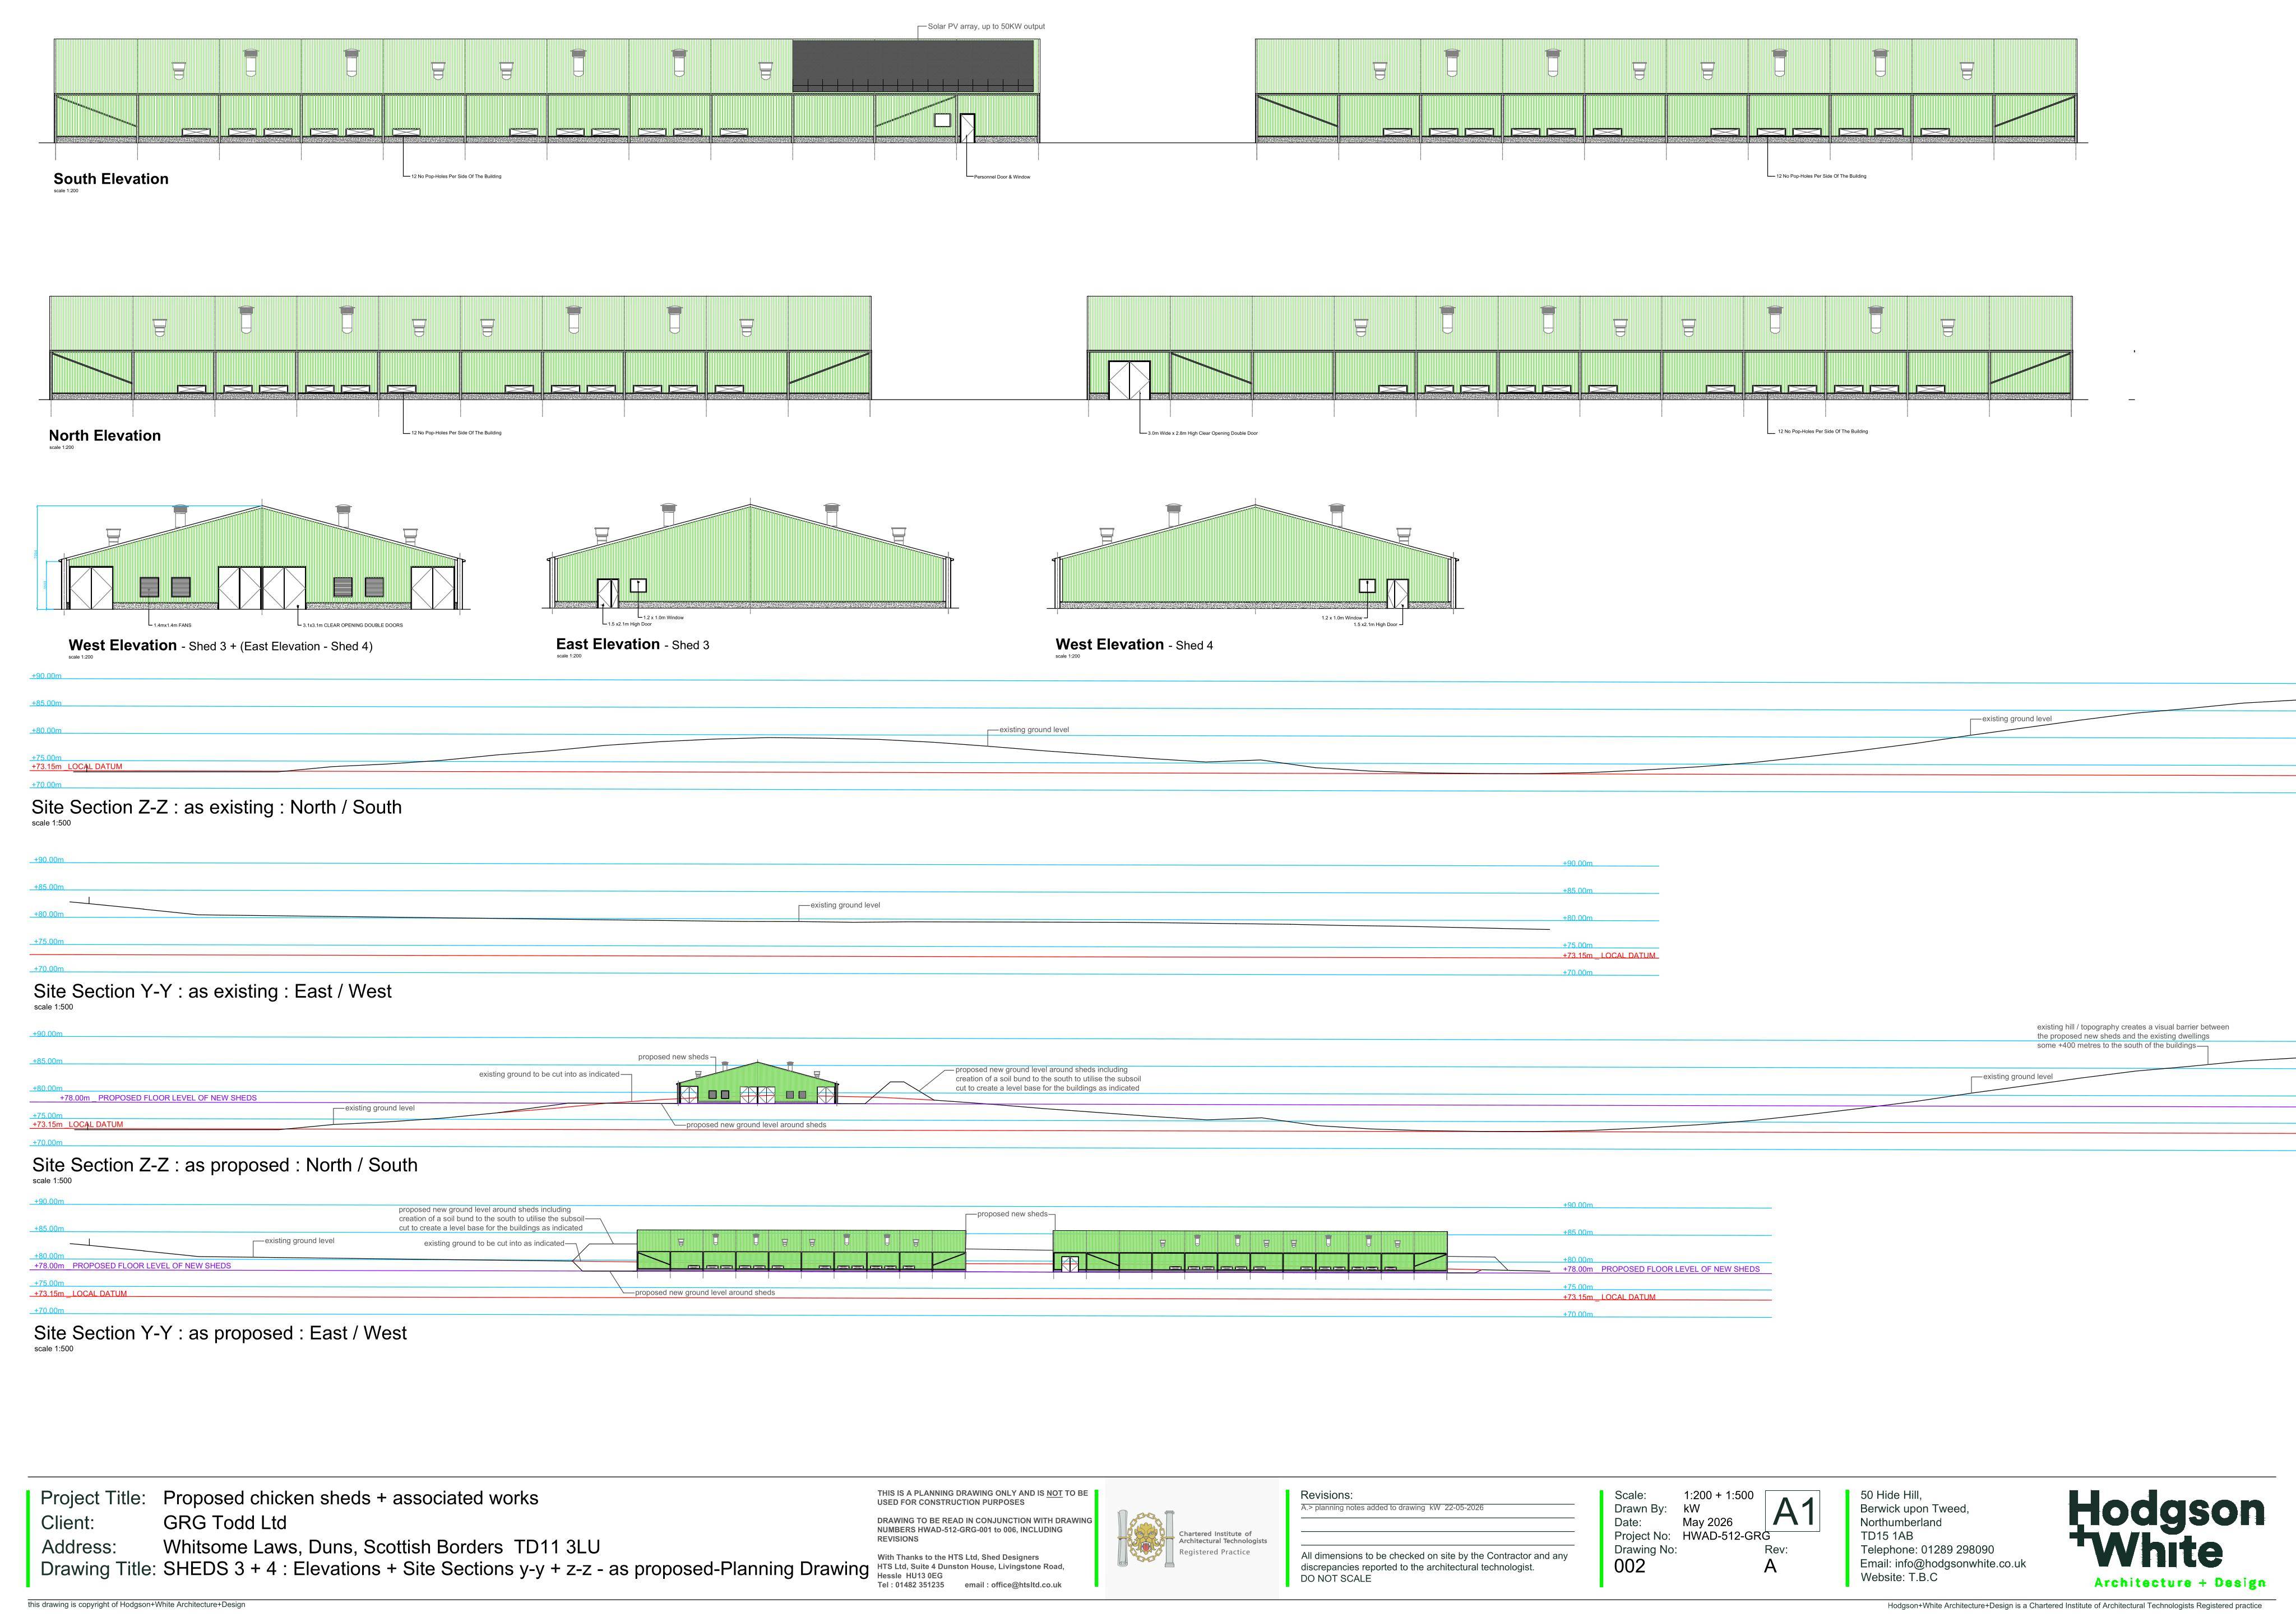The image size is (2296, 1622).
Task: Select 'East Elevation - Shed 3' title
Action: tap(633, 645)
